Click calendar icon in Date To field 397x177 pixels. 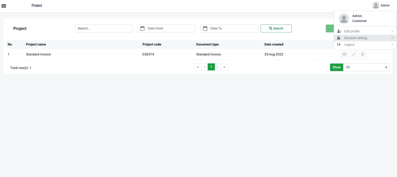point(205,29)
